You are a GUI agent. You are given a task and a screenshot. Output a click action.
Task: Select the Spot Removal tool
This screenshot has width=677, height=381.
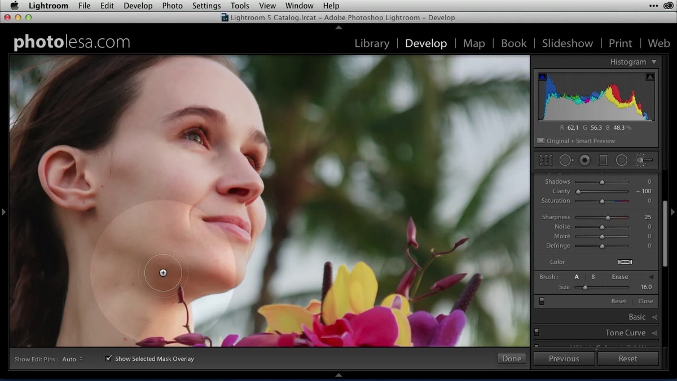[566, 161]
